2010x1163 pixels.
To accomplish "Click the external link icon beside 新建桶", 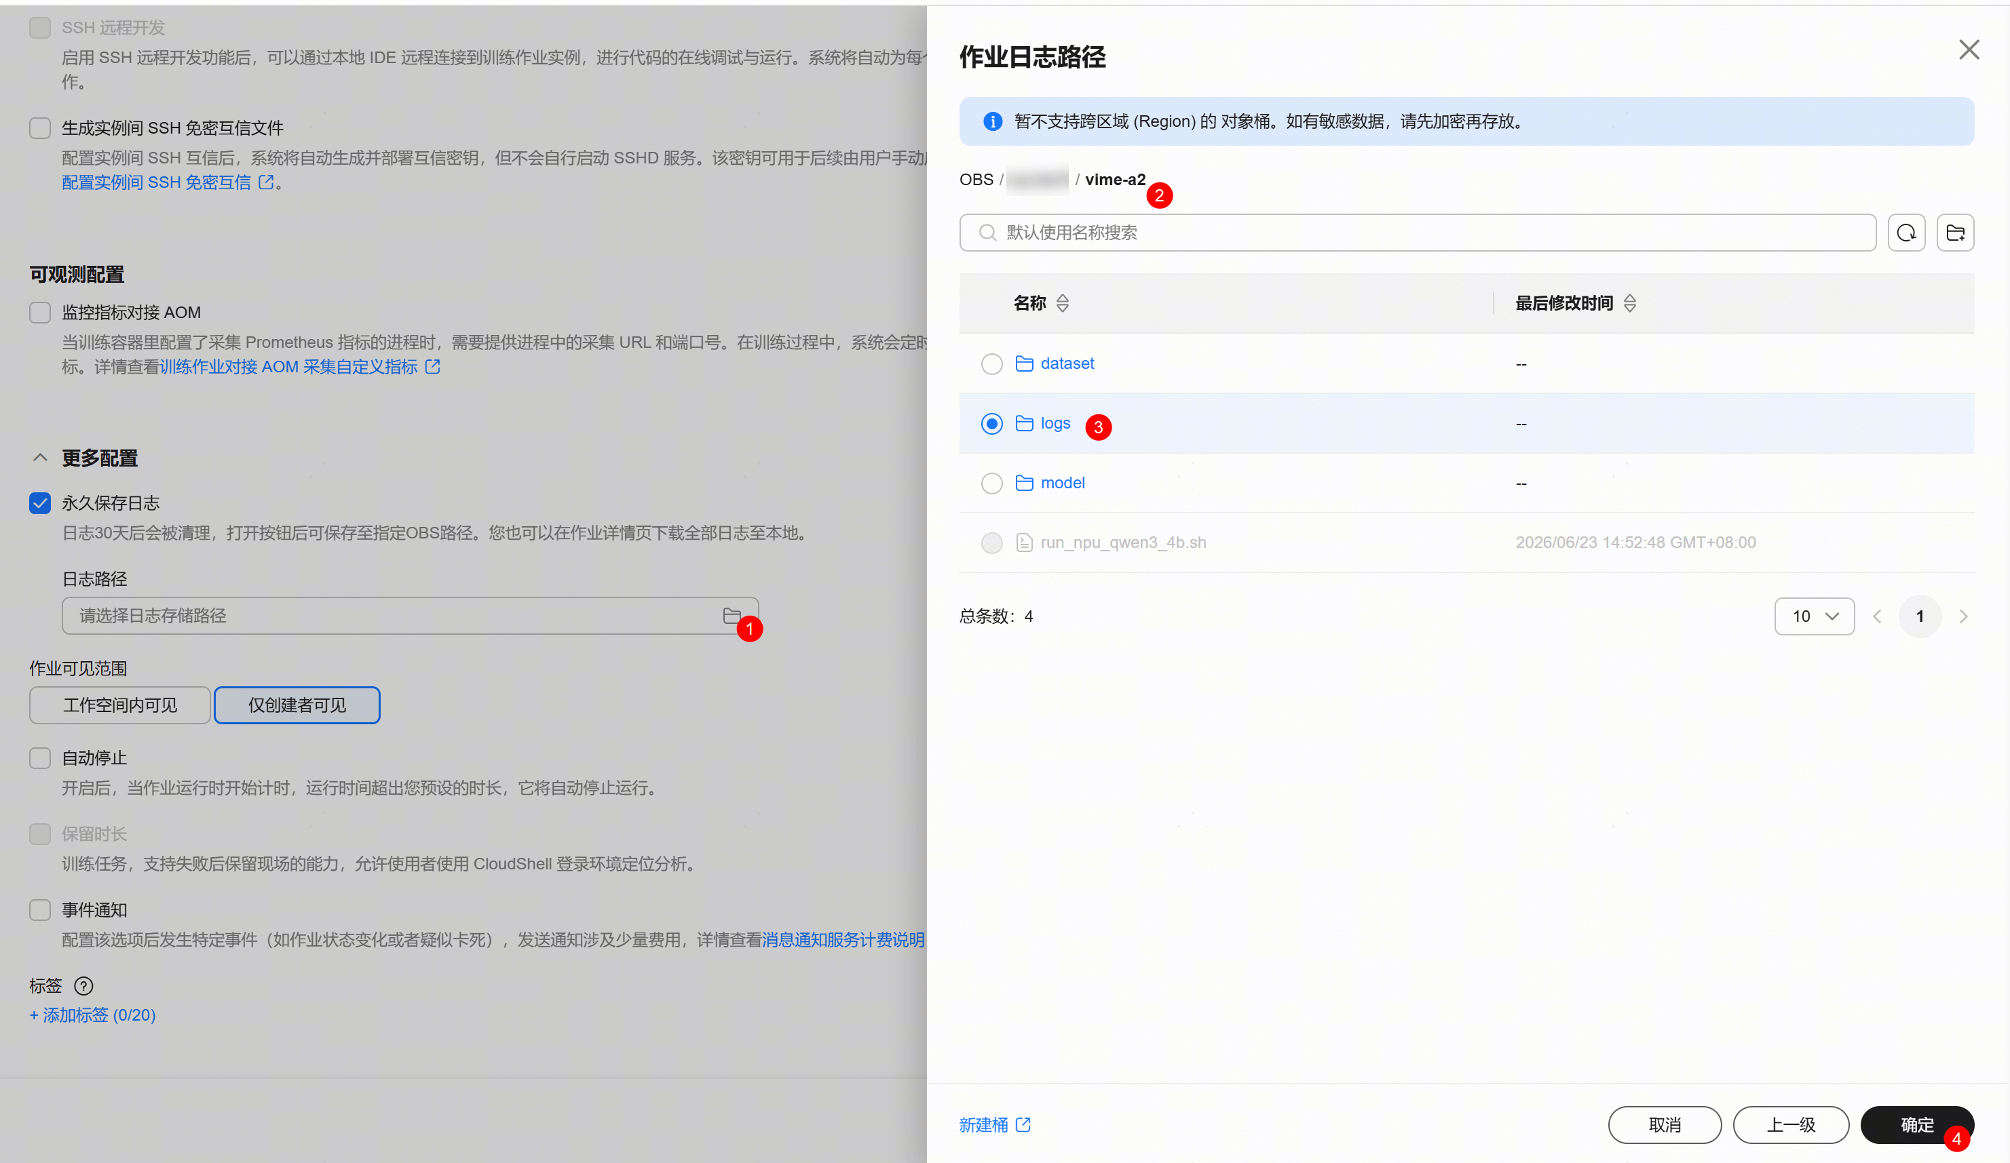I will 1023,1125.
